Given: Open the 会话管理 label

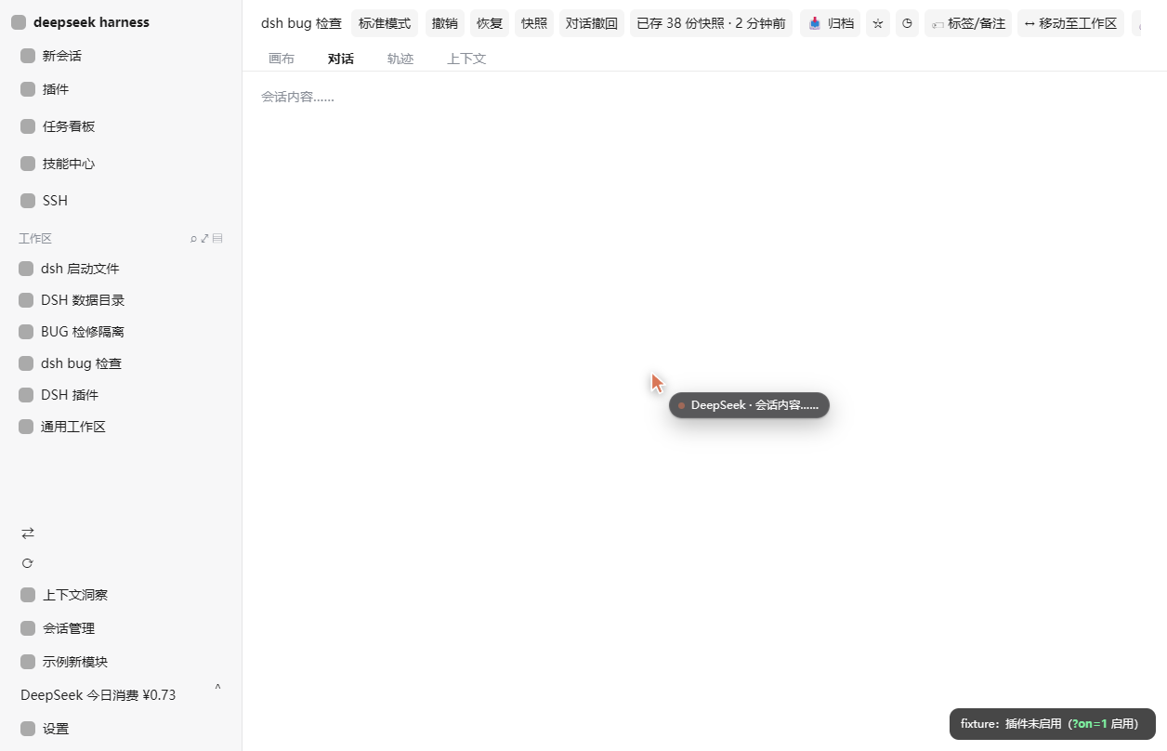Looking at the screenshot, I should (69, 628).
